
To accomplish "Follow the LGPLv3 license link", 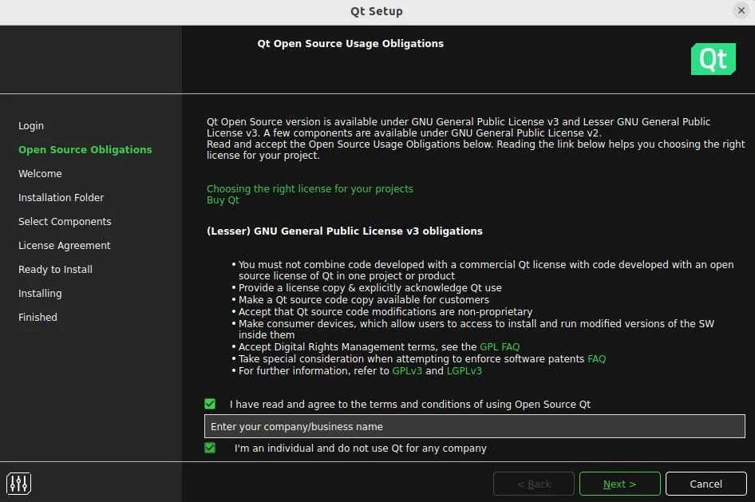I will 464,370.
